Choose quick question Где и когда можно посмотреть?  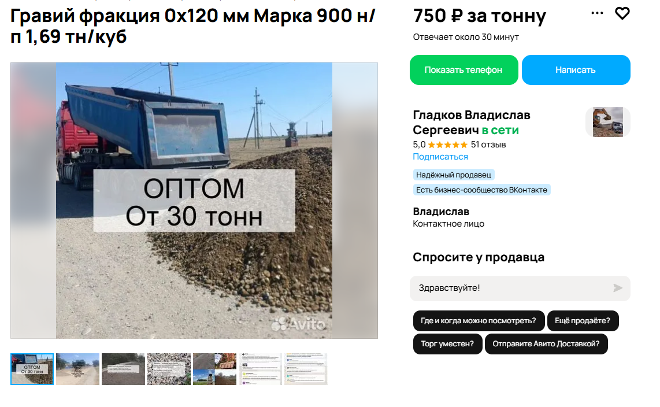coord(479,321)
